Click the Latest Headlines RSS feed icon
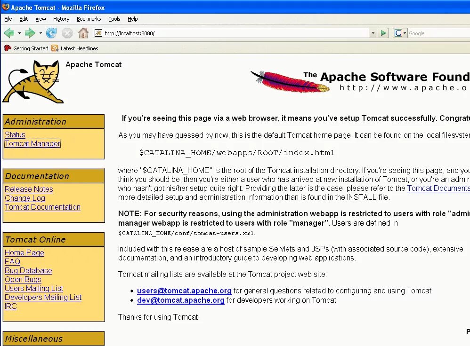This screenshot has height=346, width=470. click(55, 48)
